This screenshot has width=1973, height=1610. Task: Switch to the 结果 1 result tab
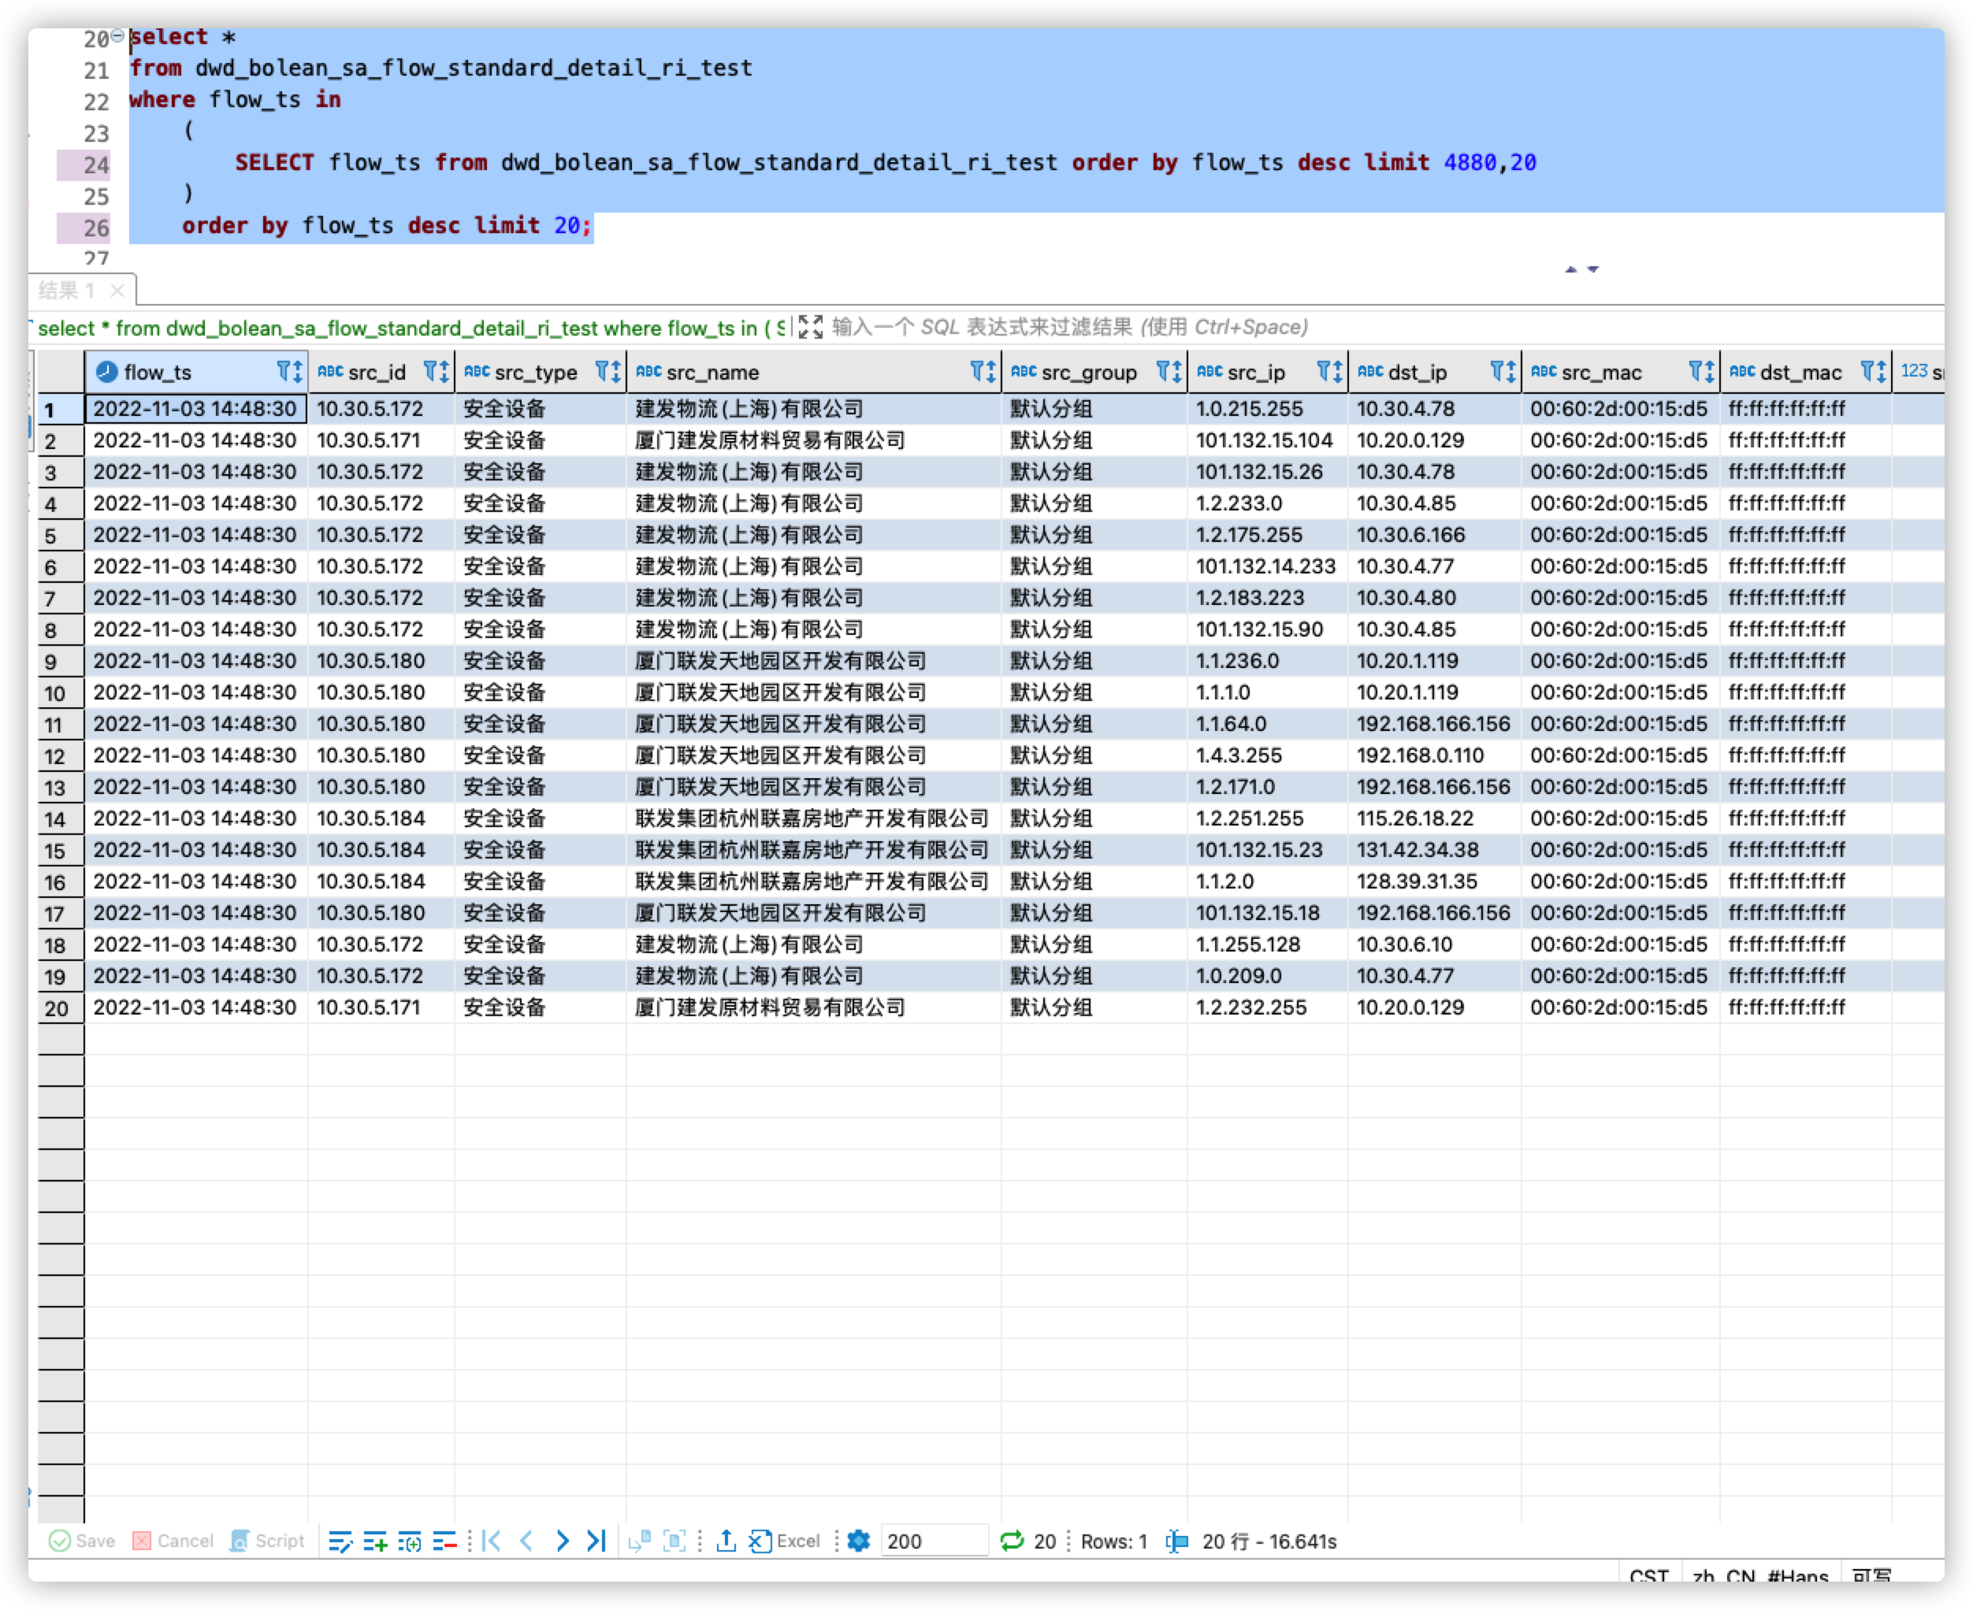[67, 291]
